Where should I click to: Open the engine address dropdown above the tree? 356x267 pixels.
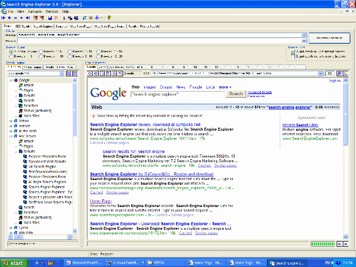pyautogui.click(x=62, y=74)
